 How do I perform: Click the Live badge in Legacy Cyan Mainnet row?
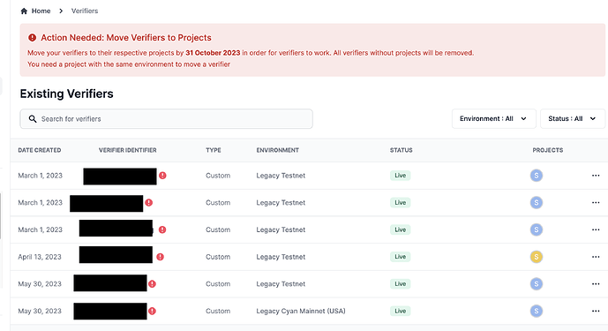click(400, 312)
